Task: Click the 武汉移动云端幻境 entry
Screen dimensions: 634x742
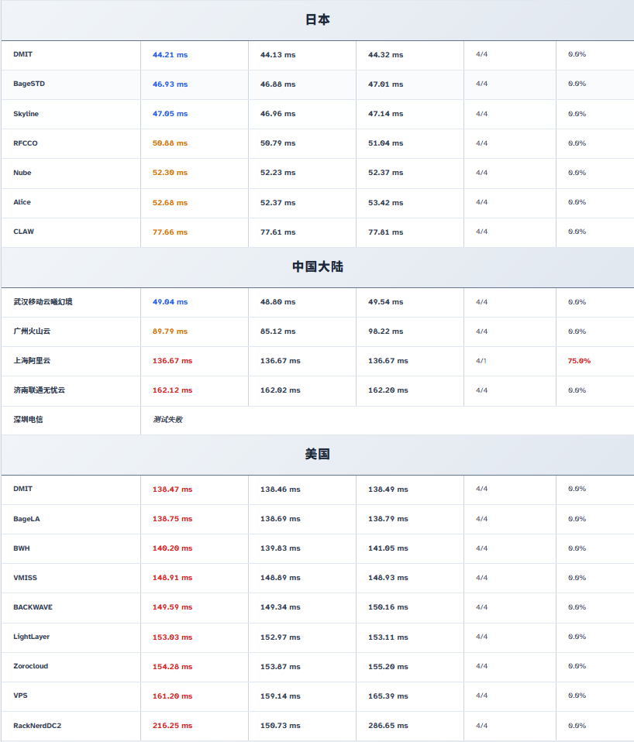Action: tap(43, 302)
